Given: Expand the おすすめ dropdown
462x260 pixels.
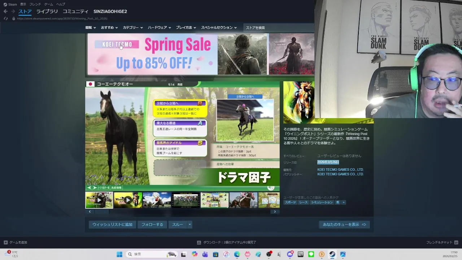Looking at the screenshot, I should point(109,27).
